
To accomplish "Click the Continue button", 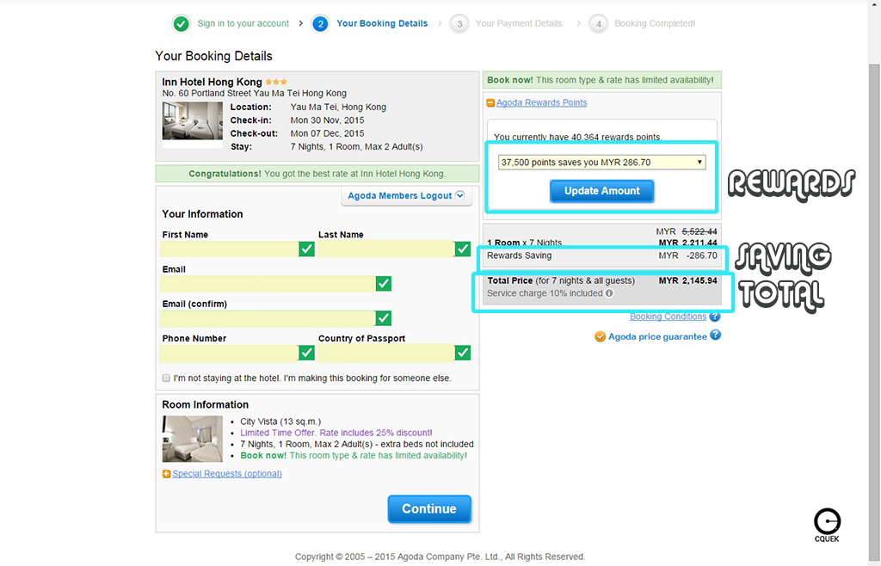I will coord(429,508).
